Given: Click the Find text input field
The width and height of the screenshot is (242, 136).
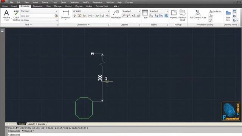Looking at the screenshot, I should (37, 16).
